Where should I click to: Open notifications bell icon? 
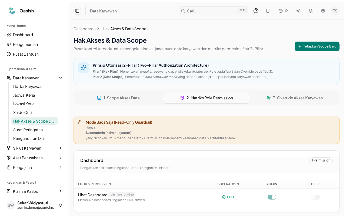pos(311,11)
